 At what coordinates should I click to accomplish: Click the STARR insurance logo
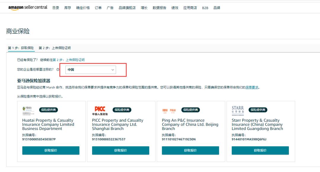pos(238,110)
